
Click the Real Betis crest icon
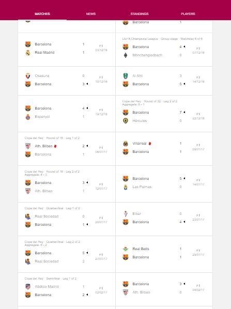tap(126, 249)
